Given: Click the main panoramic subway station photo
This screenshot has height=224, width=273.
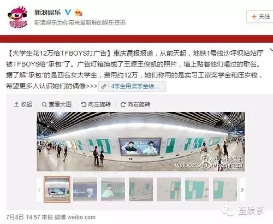Looking at the screenshot, I should click(141, 142).
